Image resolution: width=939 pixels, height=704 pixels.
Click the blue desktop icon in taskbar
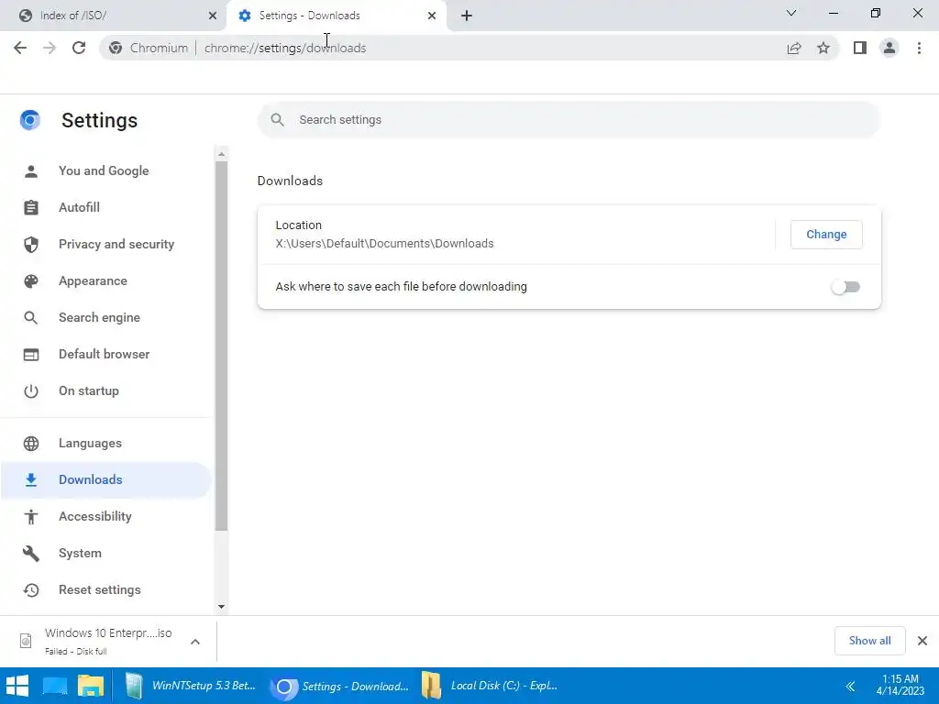[55, 686]
